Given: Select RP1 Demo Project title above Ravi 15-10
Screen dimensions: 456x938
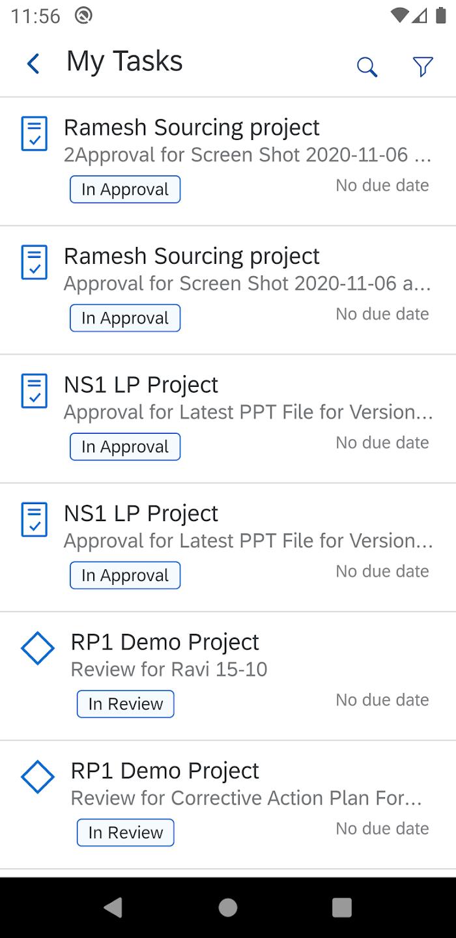Looking at the screenshot, I should point(165,642).
